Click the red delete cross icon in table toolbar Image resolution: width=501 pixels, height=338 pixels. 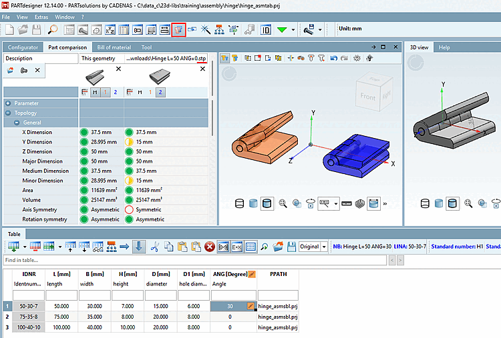(210, 247)
